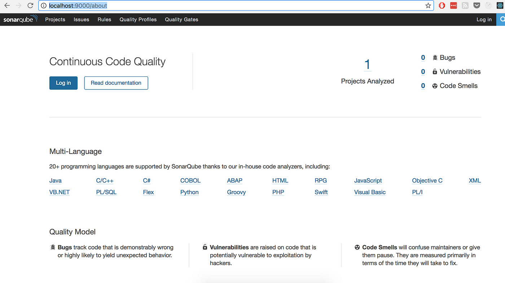Image resolution: width=505 pixels, height=283 pixels.
Task: Open the PHP language link
Action: click(x=278, y=192)
